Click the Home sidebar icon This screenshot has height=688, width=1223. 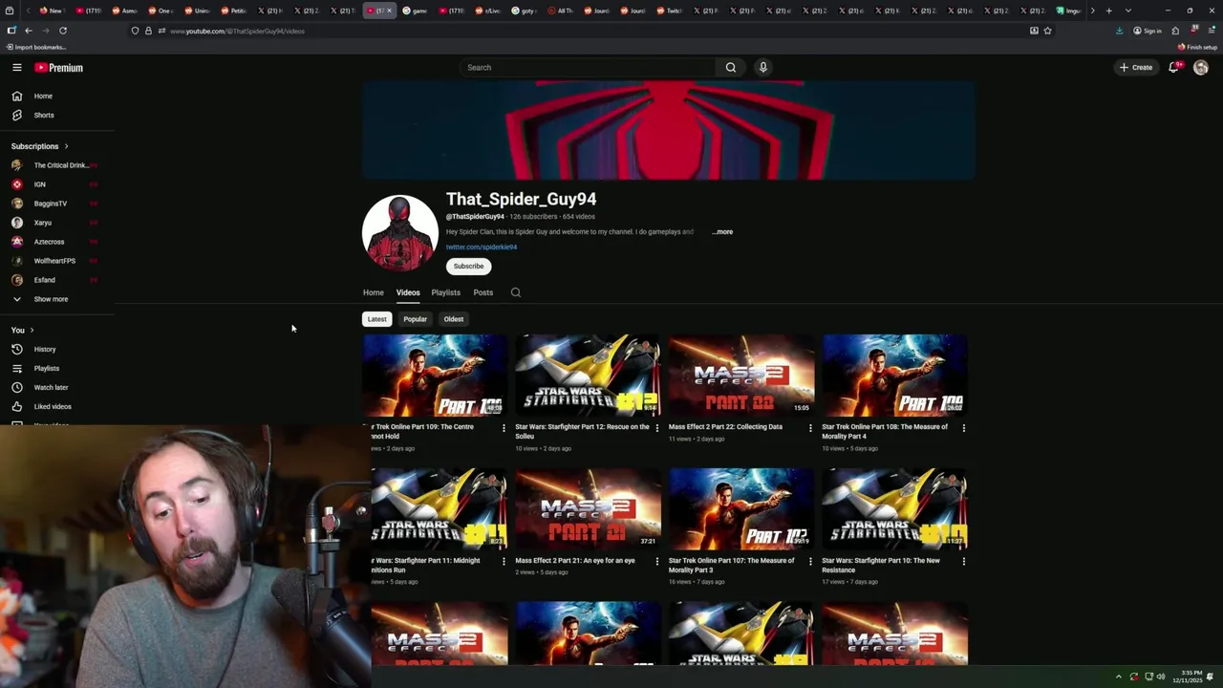[16, 96]
